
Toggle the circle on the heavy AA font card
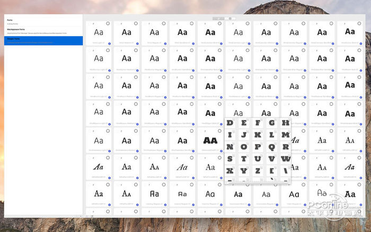point(218,131)
